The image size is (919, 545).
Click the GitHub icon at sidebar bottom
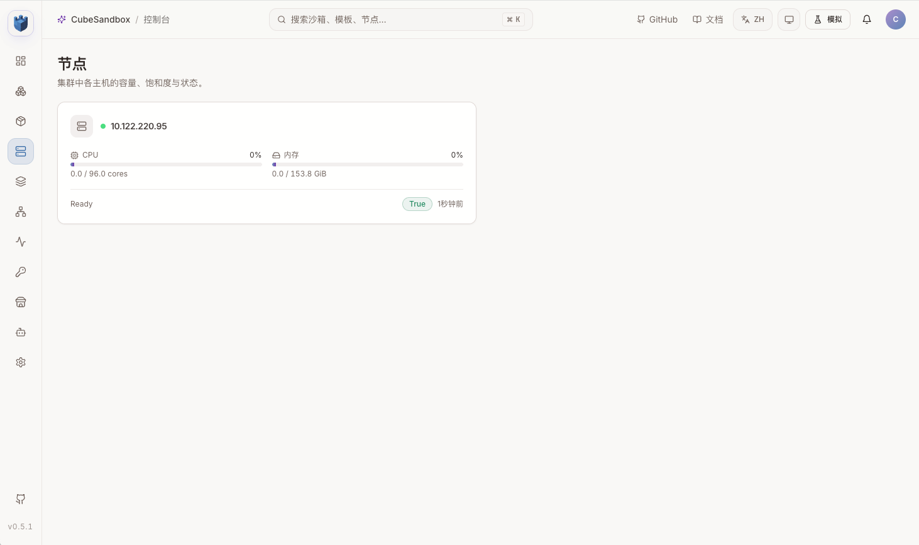pos(21,499)
